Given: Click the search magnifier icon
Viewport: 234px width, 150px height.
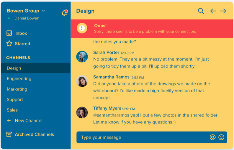Looking at the screenshot, I should [x=201, y=11].
